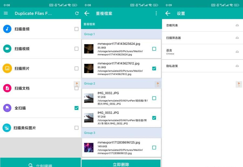This screenshot has height=167, width=243.
Task: Tap the 立即删除 button
Action: pyautogui.click(x=121, y=163)
